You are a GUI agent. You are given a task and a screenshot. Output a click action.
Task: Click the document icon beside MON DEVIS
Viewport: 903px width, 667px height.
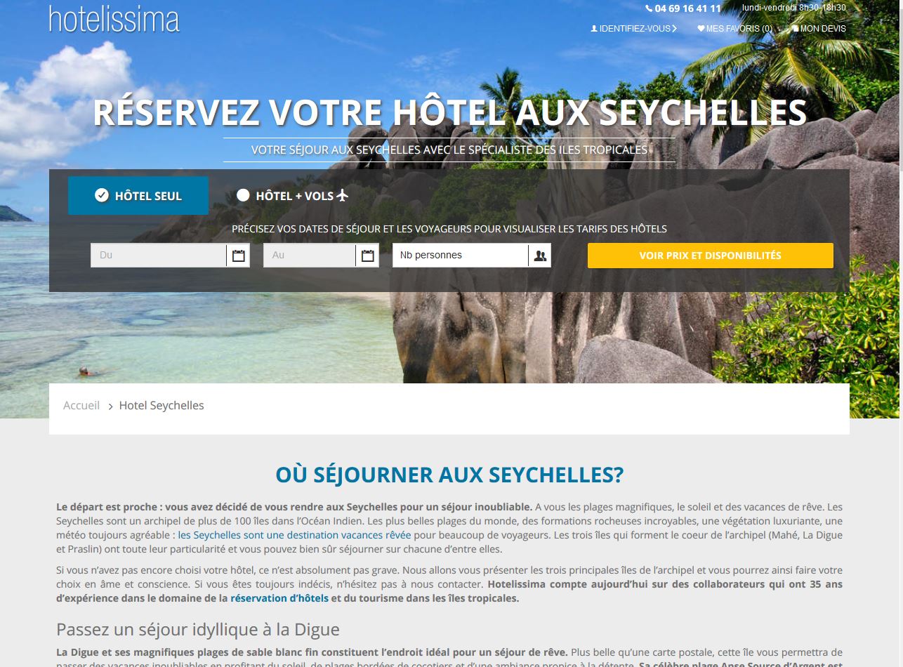tap(795, 29)
